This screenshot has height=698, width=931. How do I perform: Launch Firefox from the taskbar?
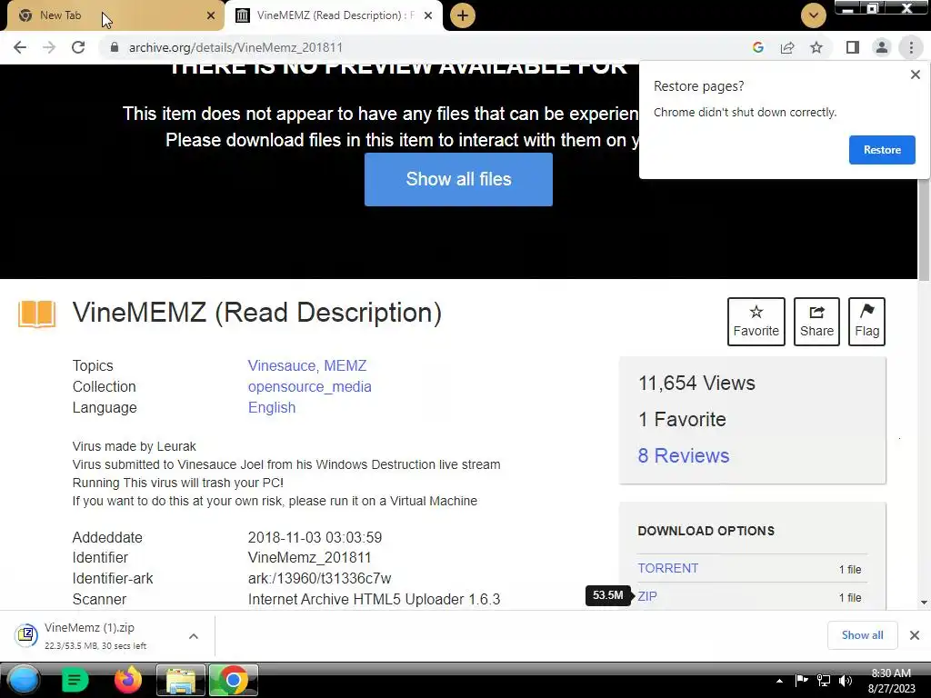127,680
